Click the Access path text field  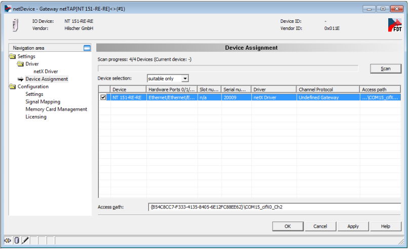pyautogui.click(x=274, y=207)
